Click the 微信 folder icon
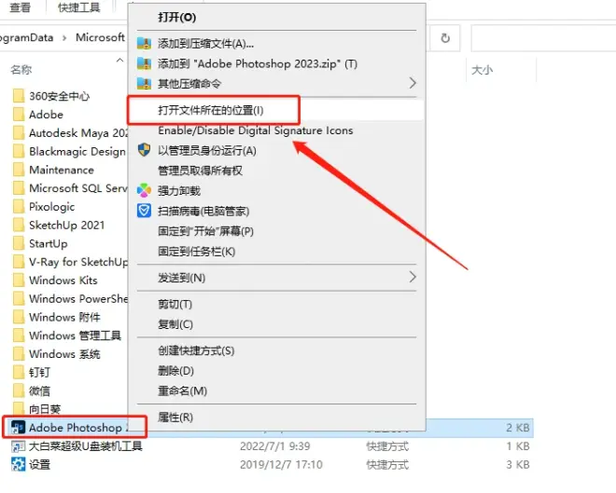 point(19,390)
